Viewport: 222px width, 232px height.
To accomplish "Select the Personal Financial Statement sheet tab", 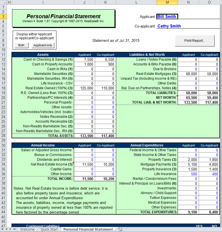I will 88,229.
